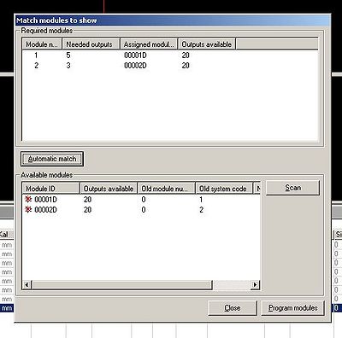Screen dimensions: 342x338
Task: Sort by Assigned module column header
Action: tap(149, 44)
